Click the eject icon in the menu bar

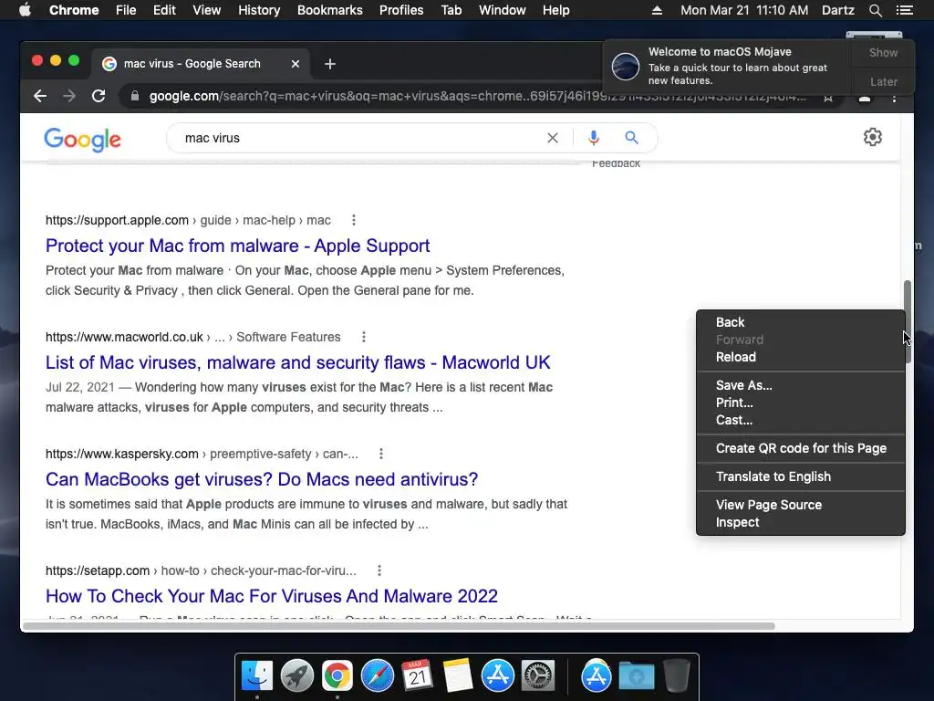[x=657, y=10]
